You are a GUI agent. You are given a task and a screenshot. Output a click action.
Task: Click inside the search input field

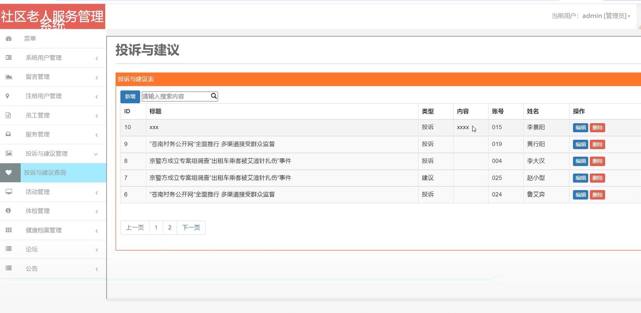pyautogui.click(x=176, y=96)
